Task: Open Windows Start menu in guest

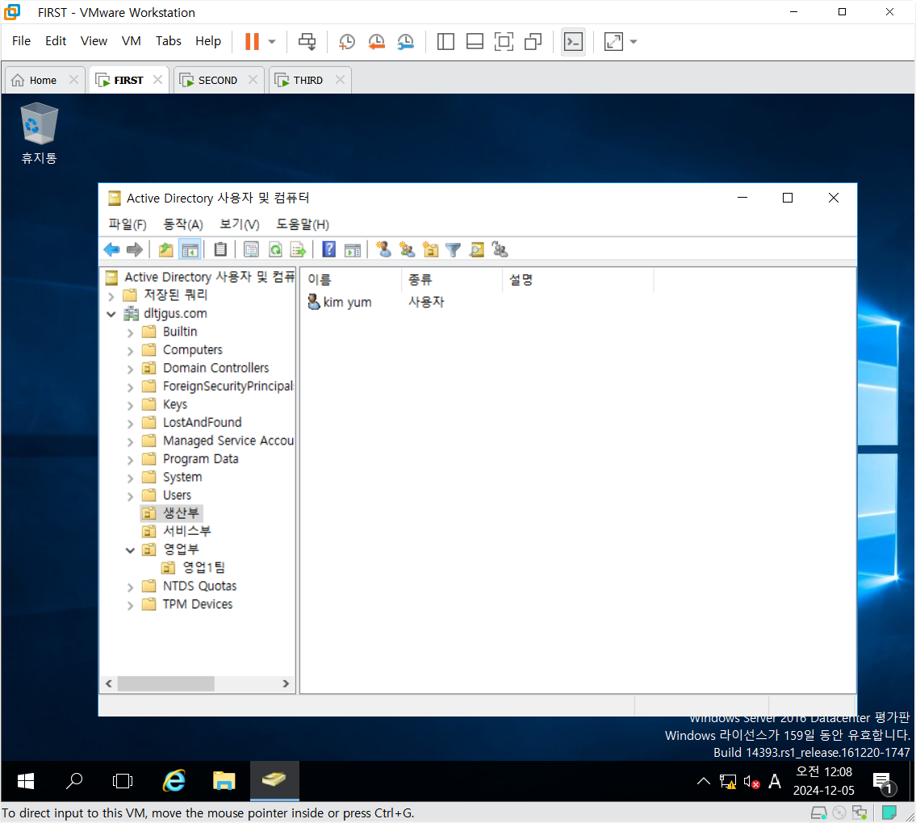Action: 26,781
